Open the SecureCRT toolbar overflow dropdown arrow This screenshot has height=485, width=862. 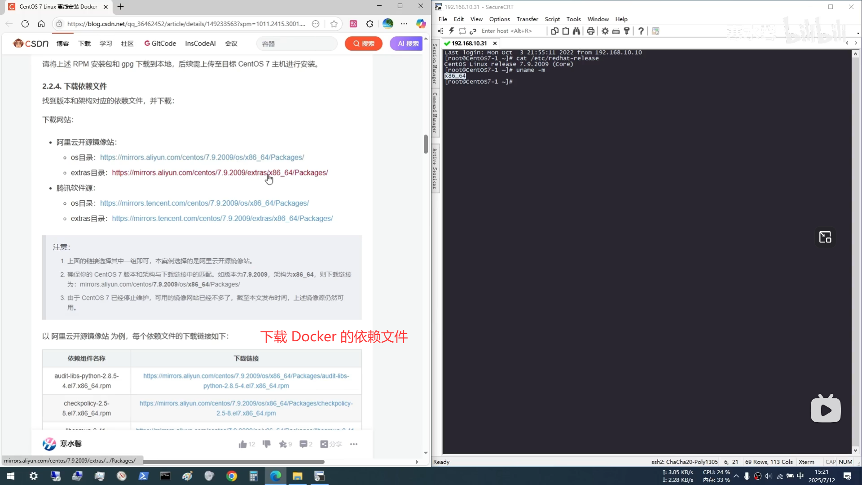click(858, 33)
